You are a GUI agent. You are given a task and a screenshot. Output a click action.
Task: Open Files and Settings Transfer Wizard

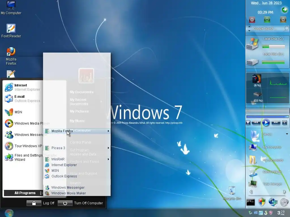23,157
